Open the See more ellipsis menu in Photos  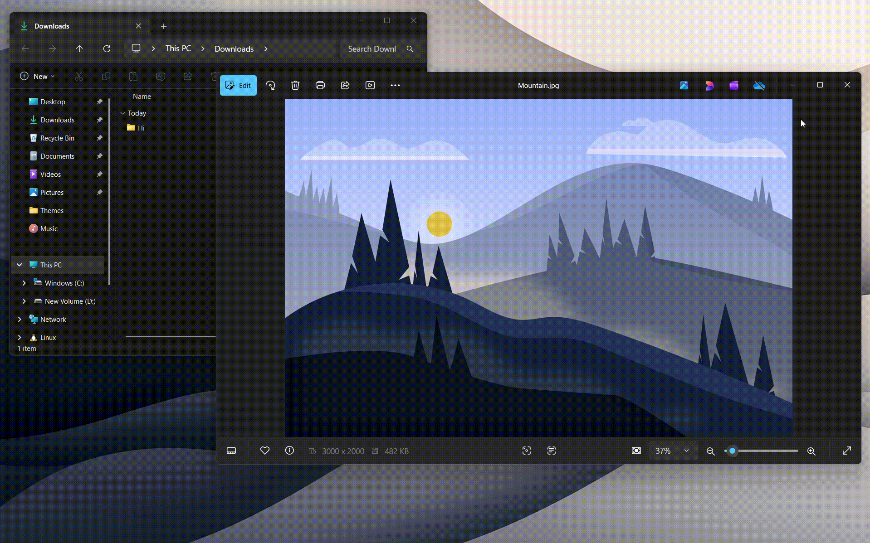pyautogui.click(x=395, y=85)
